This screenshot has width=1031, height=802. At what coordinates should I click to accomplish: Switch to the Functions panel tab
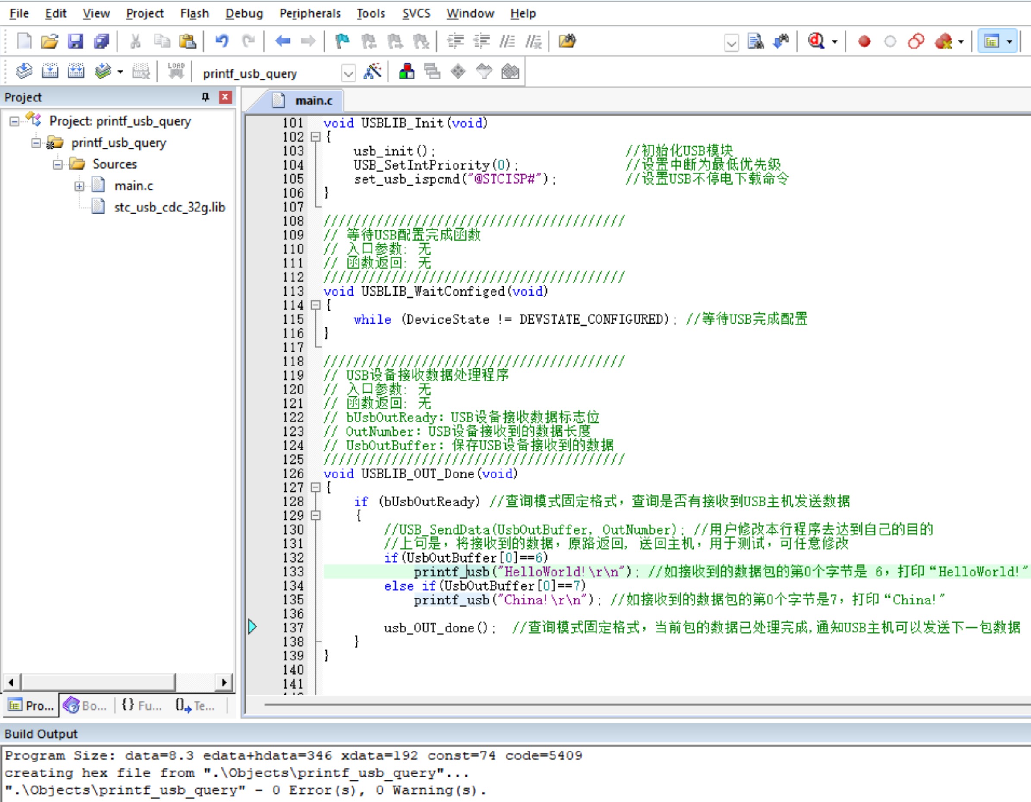click(x=142, y=706)
